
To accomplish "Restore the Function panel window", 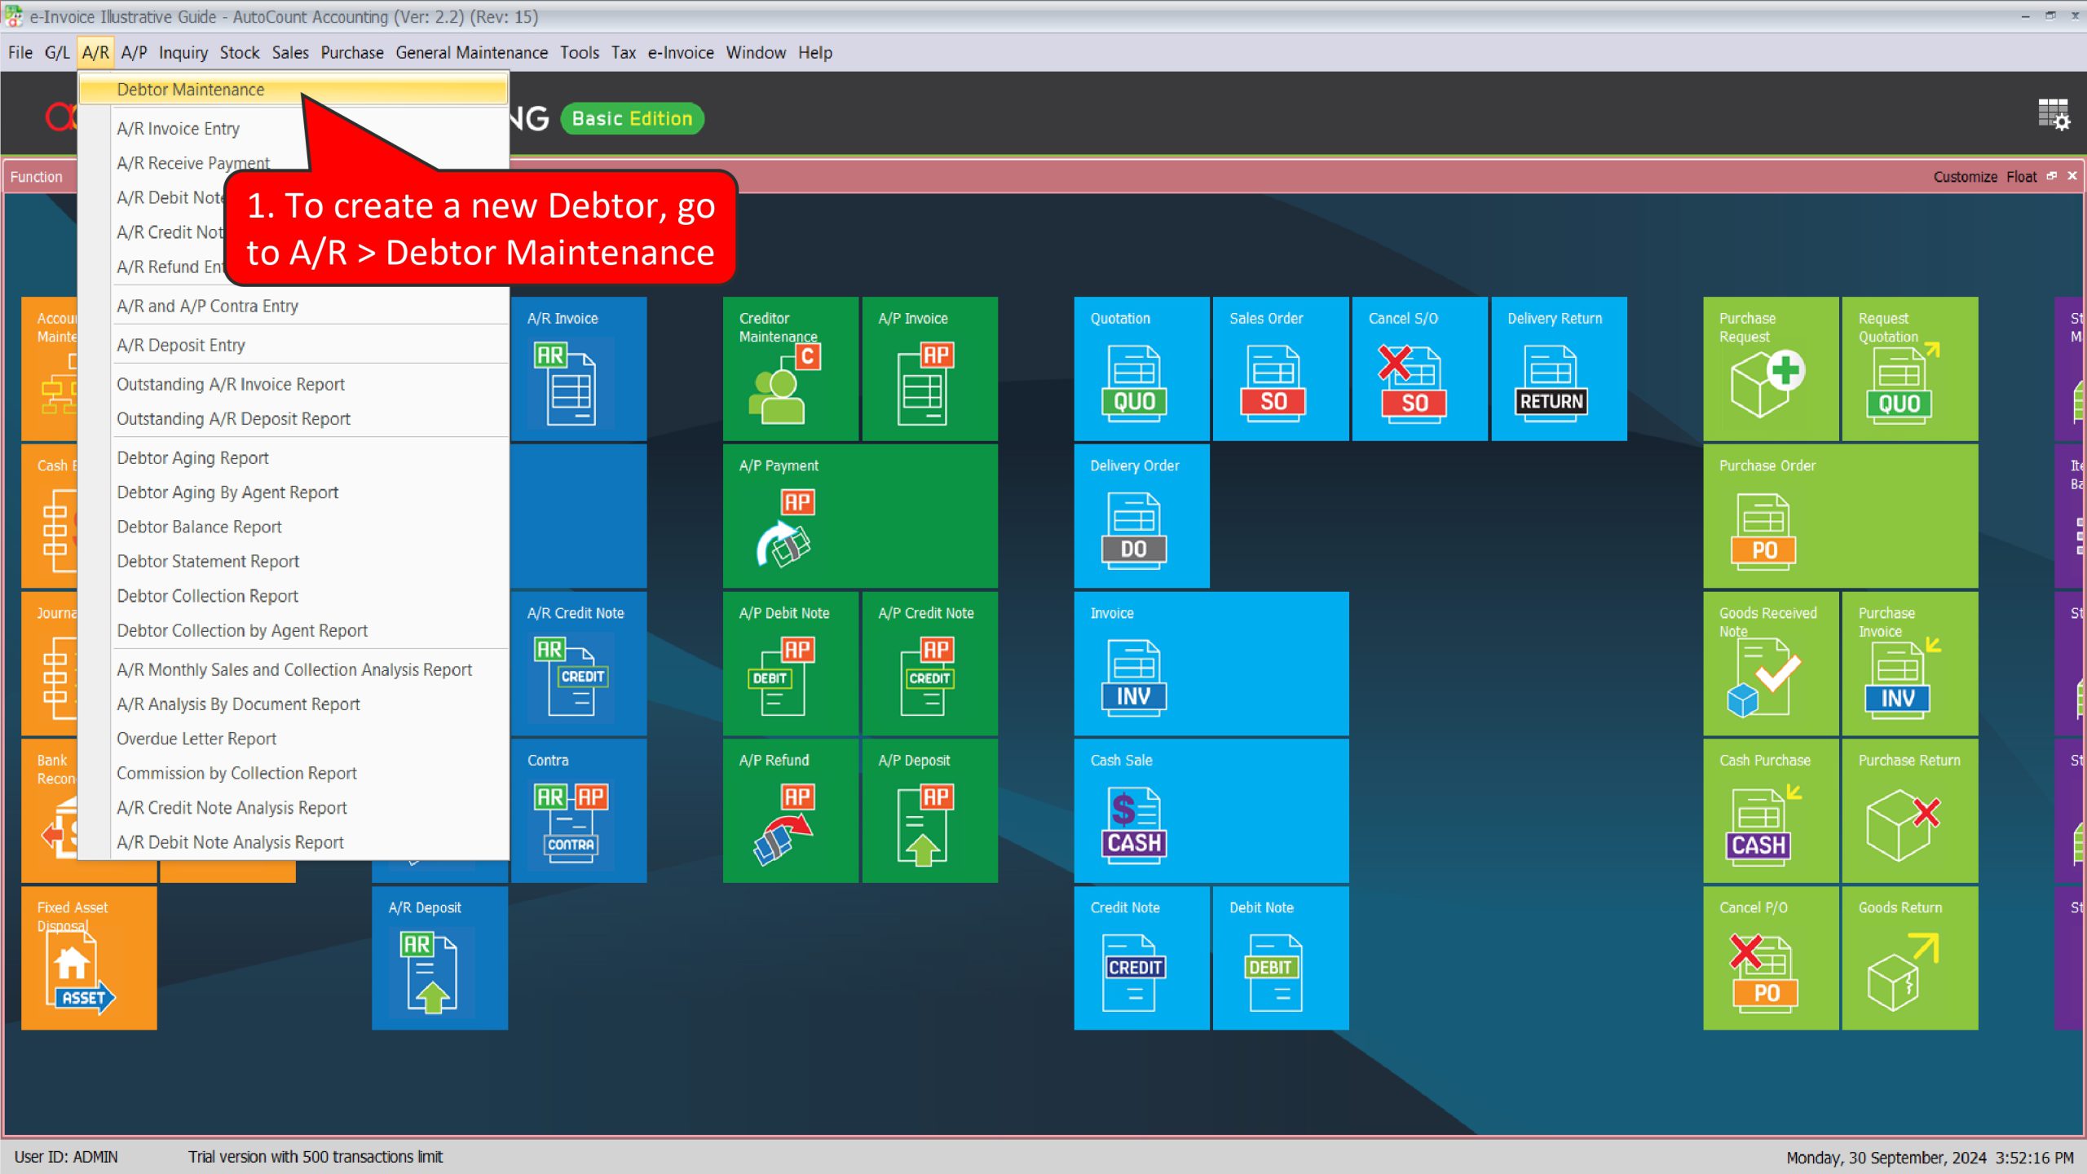I will [2052, 176].
